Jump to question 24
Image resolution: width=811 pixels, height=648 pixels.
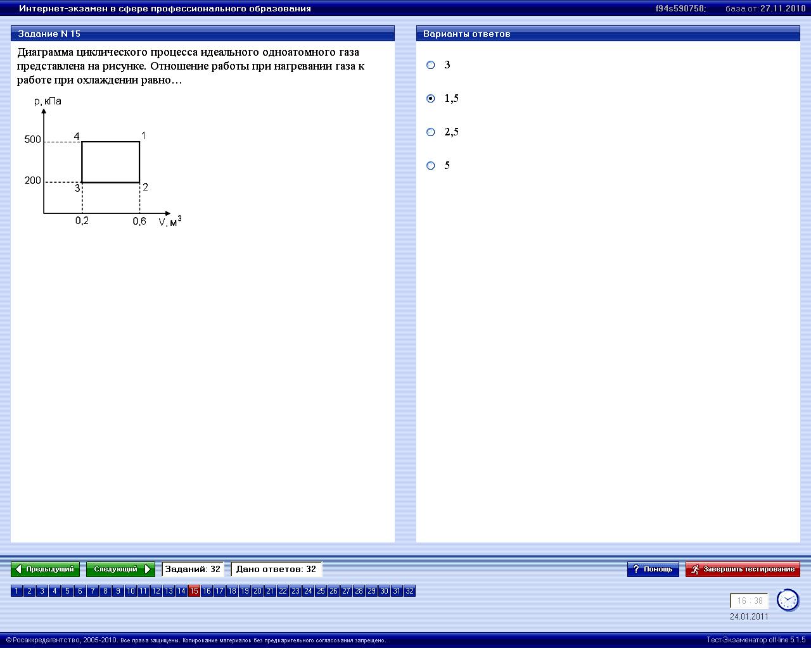[308, 591]
